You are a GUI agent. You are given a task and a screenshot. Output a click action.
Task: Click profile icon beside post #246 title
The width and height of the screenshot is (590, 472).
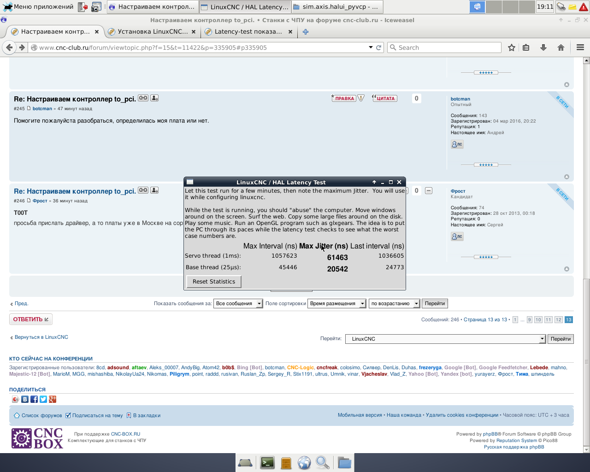[154, 190]
